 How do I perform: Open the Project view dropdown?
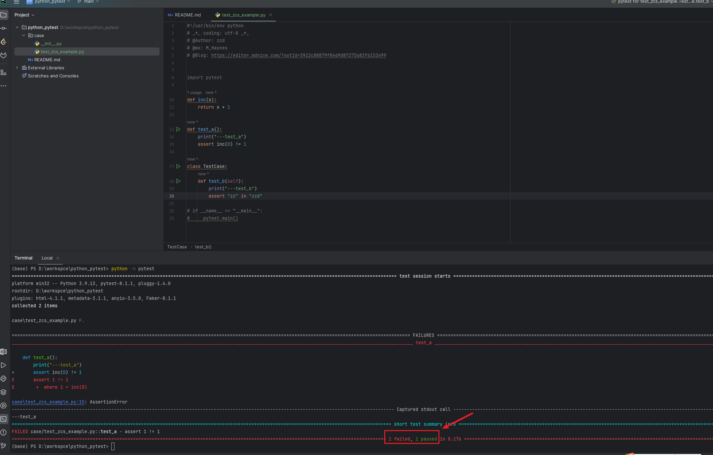click(24, 15)
